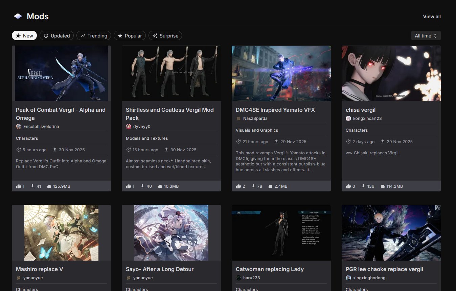Click upload icon beside 30 Nov 2025 on Peak of Combat card
Viewport: 456px width, 291px height.
pyautogui.click(x=55, y=150)
